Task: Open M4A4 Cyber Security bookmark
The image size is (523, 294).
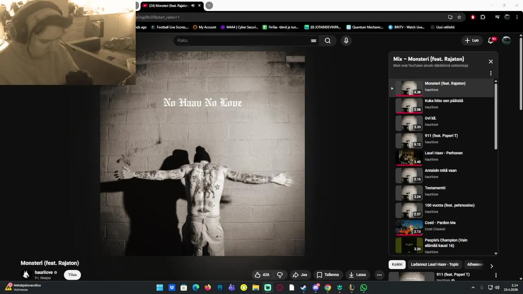Action: point(239,27)
